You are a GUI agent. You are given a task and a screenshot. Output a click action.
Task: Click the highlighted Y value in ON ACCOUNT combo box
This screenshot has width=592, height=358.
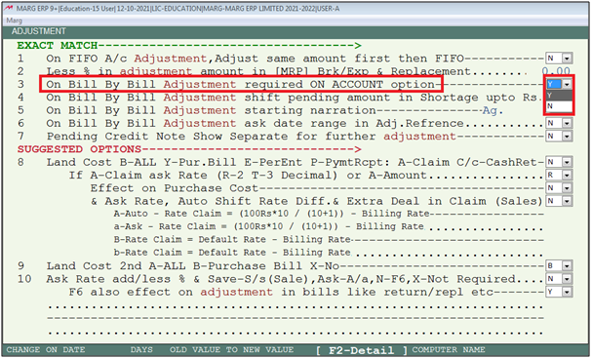[x=554, y=84]
